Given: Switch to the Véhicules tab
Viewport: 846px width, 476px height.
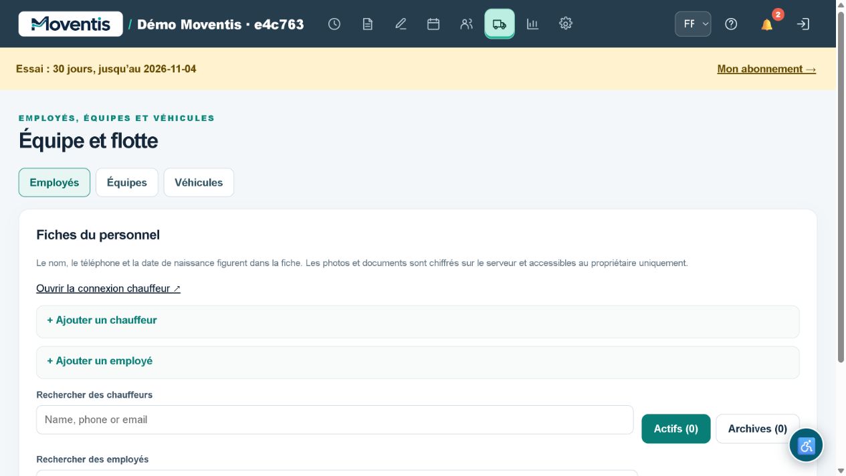Looking at the screenshot, I should [x=199, y=183].
